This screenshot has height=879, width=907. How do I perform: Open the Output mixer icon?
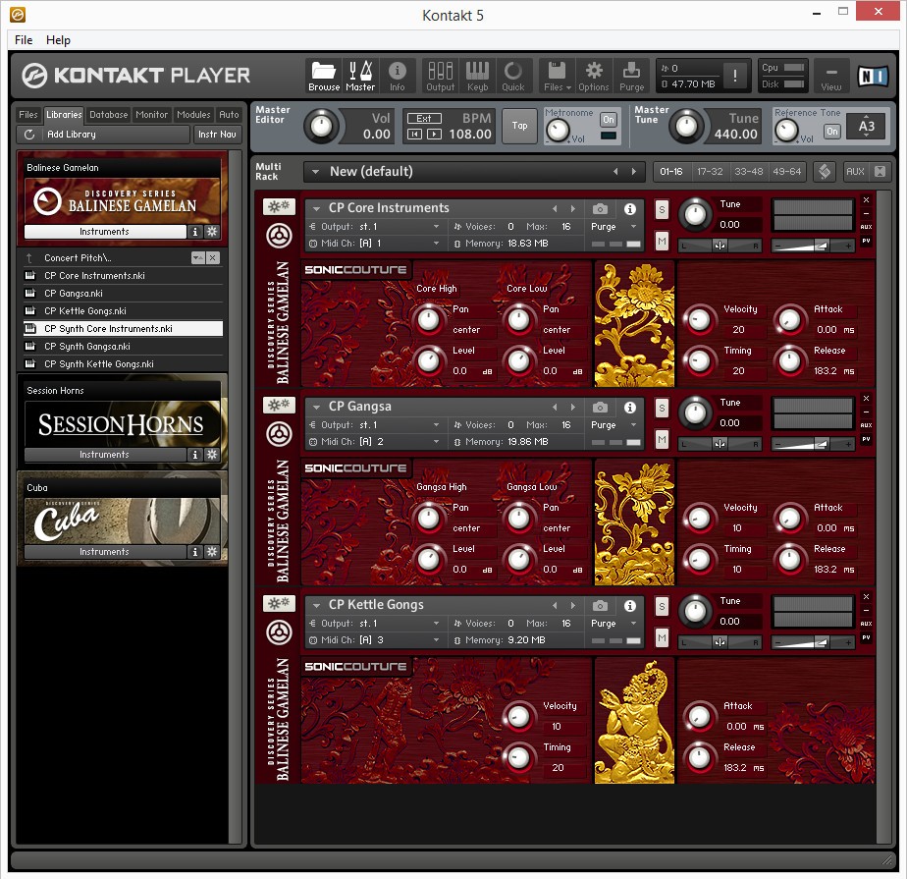pos(440,76)
